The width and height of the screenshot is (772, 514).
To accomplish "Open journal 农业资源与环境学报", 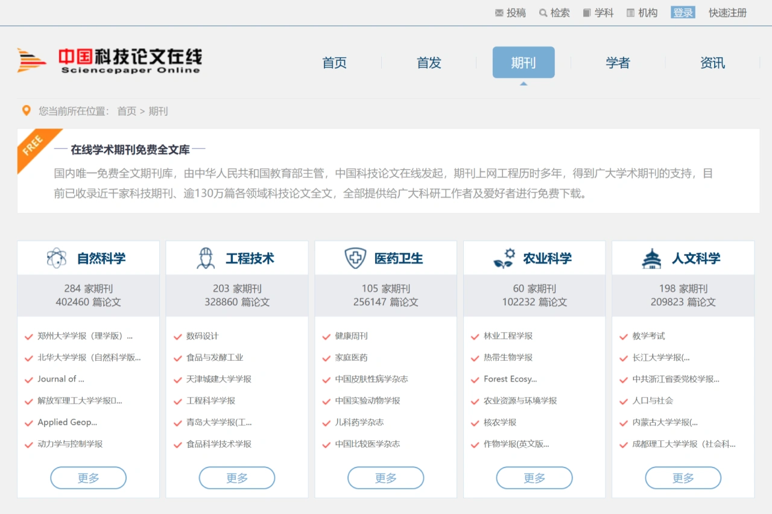I will pos(520,401).
